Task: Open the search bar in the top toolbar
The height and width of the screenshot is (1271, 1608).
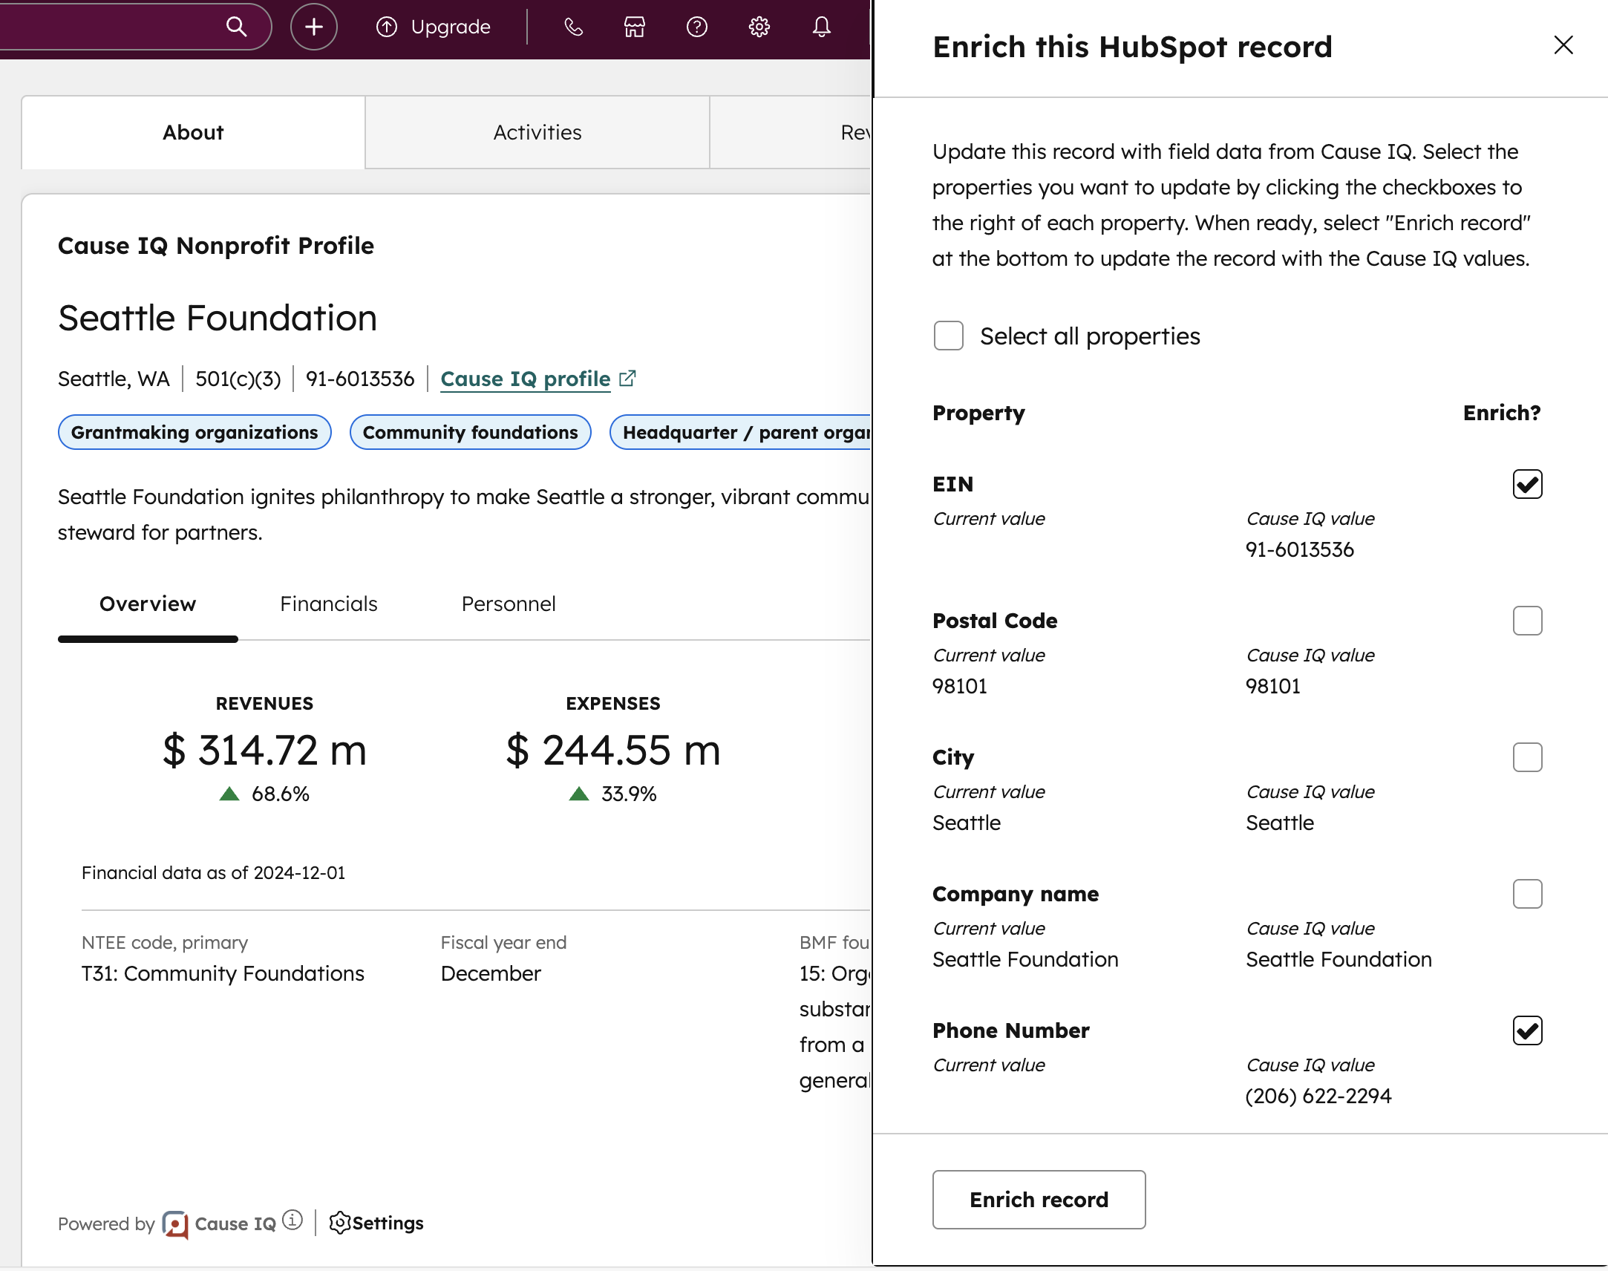Action: (236, 27)
